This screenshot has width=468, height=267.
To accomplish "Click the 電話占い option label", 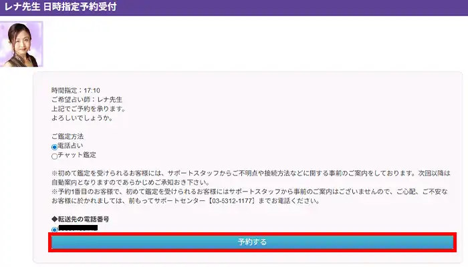I will point(72,147).
